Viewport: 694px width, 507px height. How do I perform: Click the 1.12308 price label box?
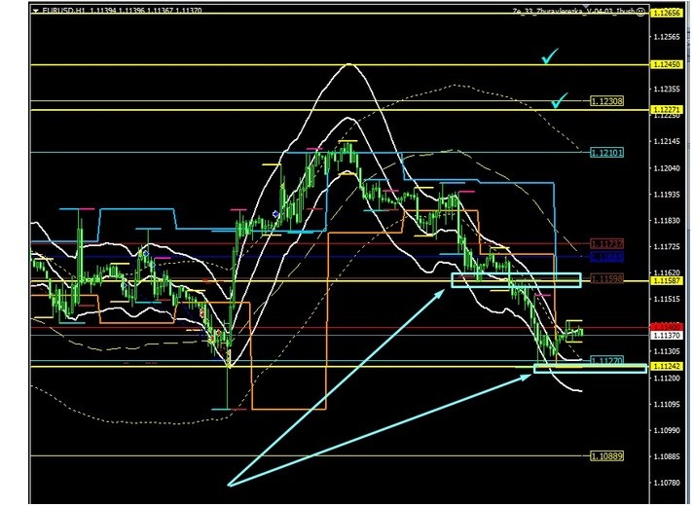point(606,101)
